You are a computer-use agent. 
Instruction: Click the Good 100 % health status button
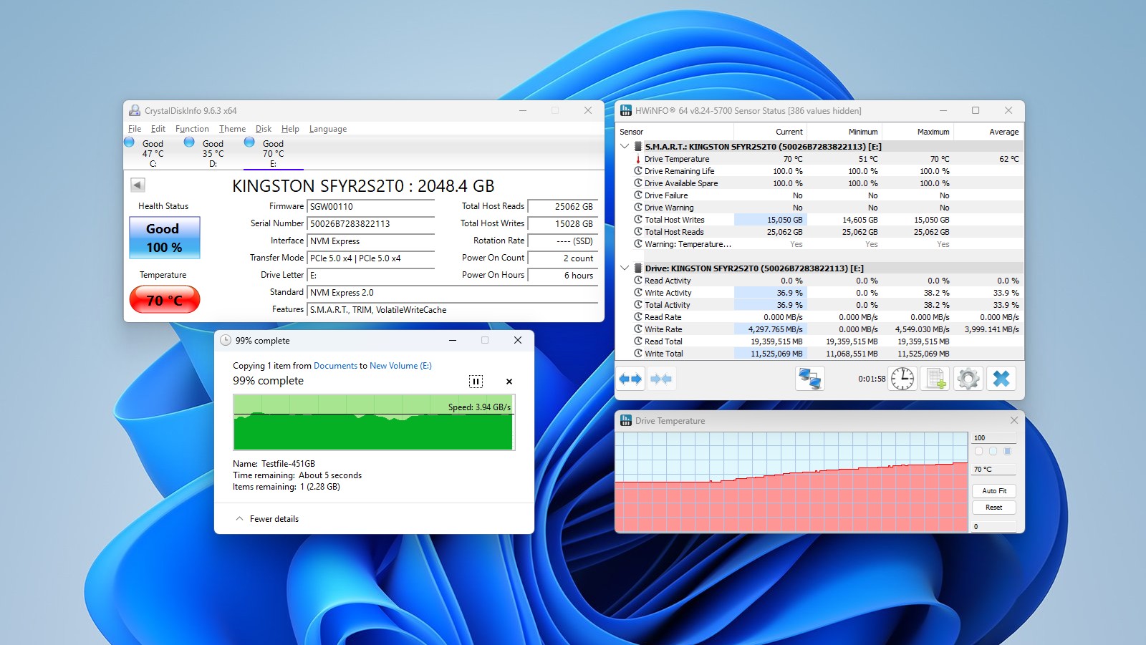[164, 238]
